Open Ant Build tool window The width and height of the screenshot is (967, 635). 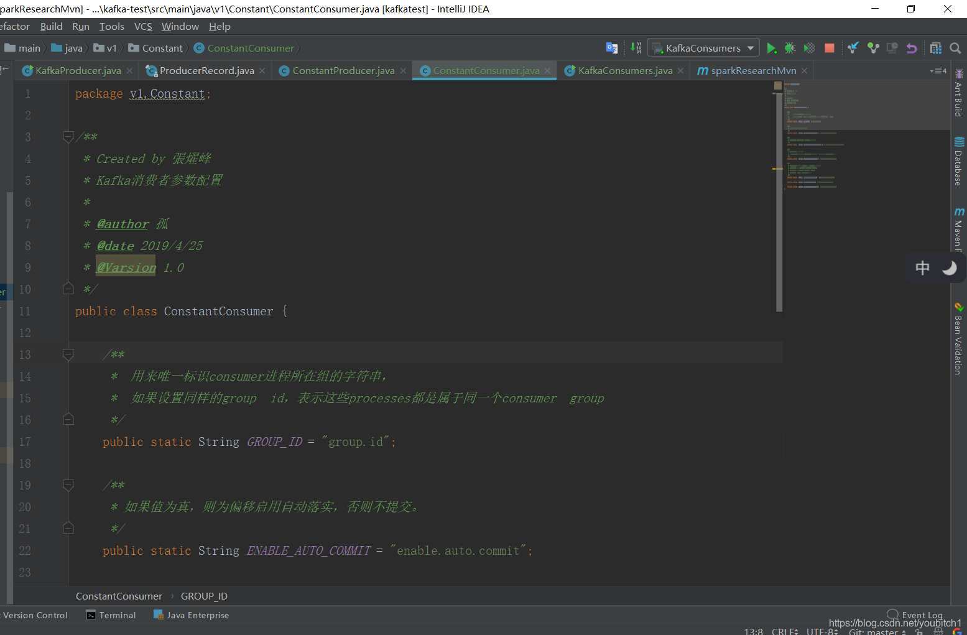(x=958, y=93)
